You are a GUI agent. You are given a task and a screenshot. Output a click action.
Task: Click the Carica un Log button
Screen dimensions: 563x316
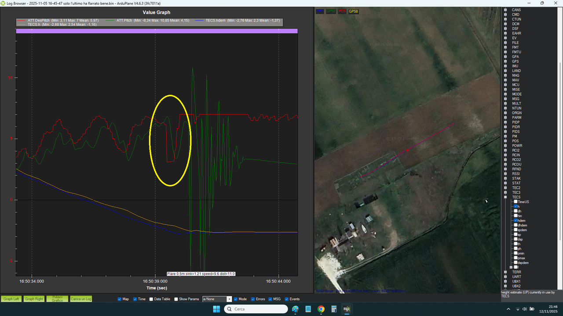point(81,299)
